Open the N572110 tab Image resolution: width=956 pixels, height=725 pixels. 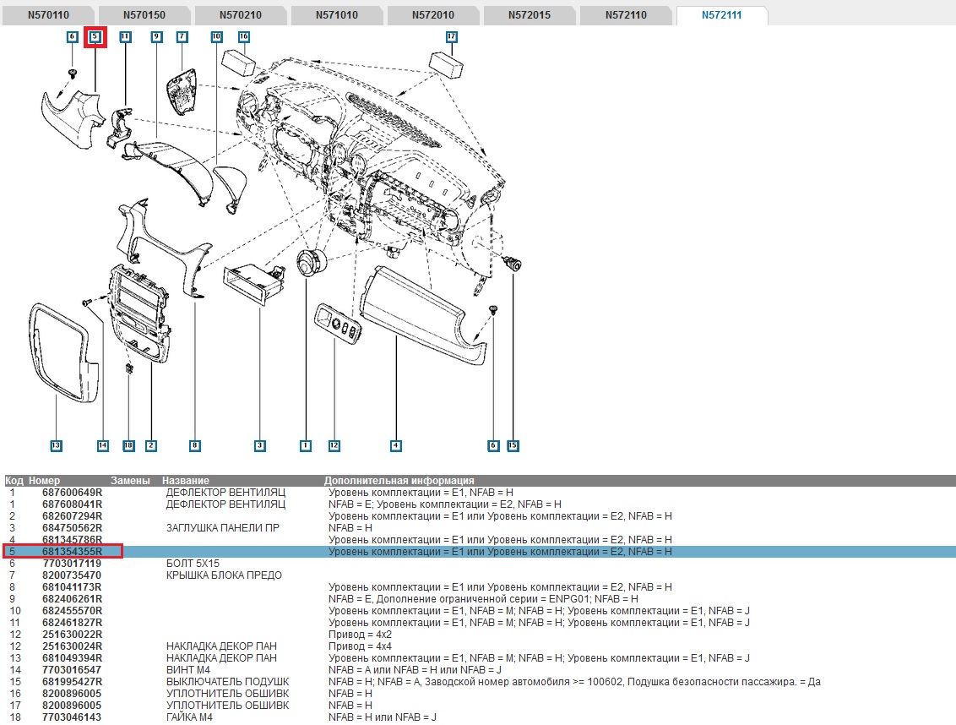pyautogui.click(x=626, y=15)
